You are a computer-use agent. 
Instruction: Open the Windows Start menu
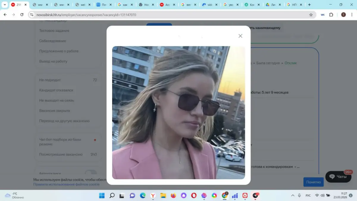point(102,196)
